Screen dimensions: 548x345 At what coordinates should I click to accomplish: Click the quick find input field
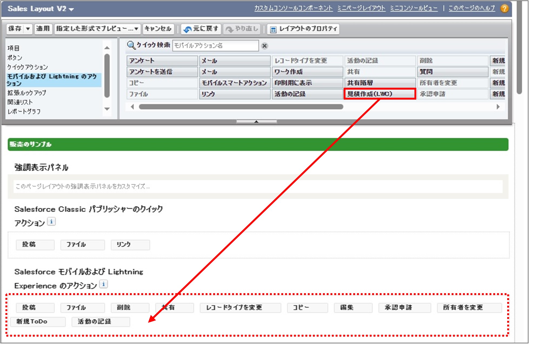(215, 46)
